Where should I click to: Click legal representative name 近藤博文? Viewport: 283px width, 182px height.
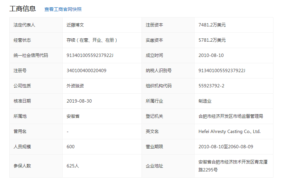pos(75,25)
